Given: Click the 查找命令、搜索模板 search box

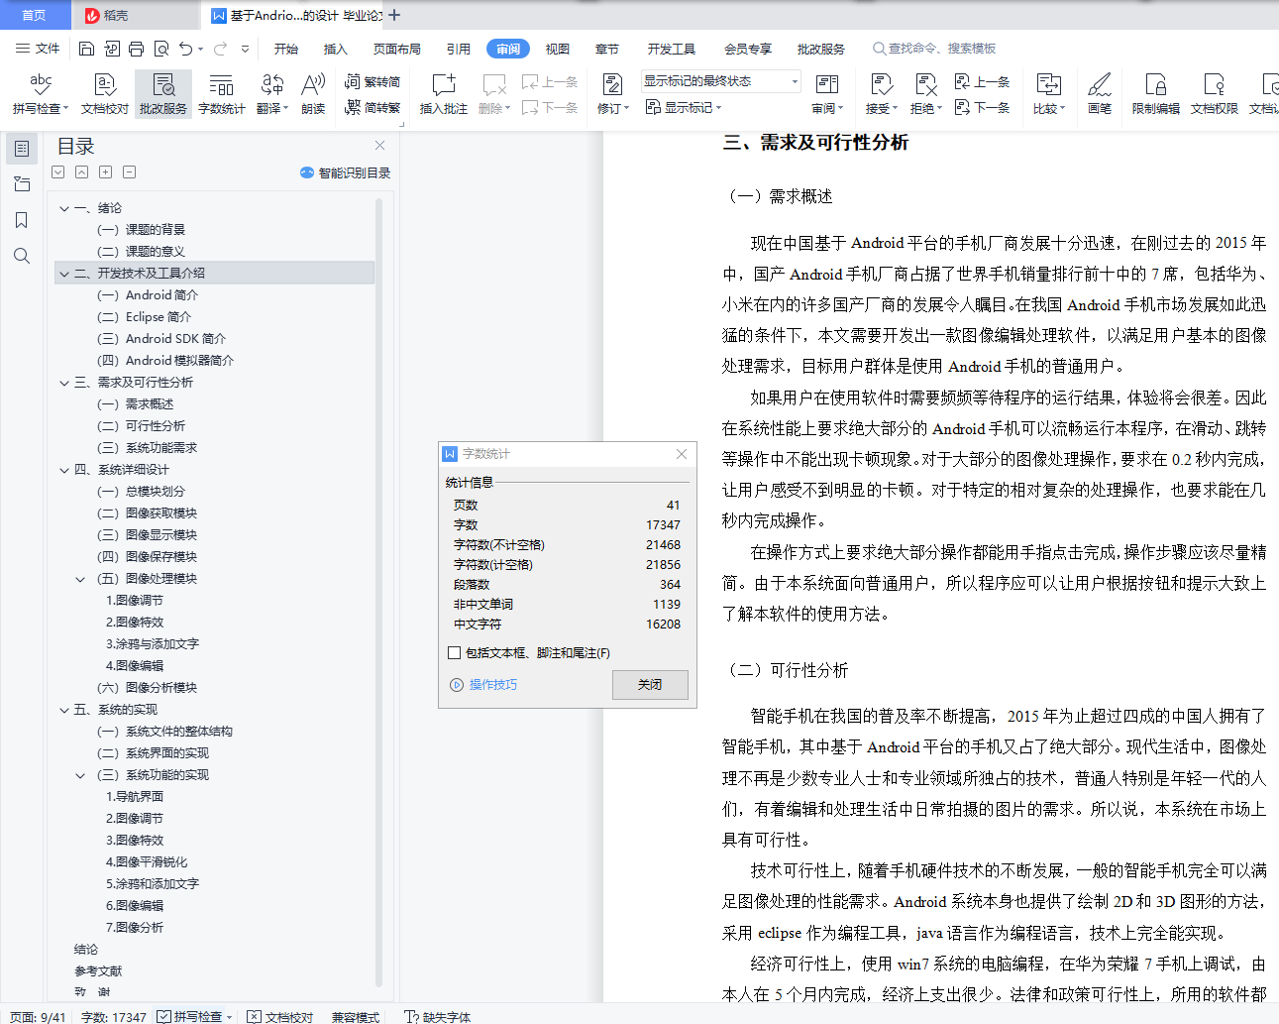Looking at the screenshot, I should 934,49.
